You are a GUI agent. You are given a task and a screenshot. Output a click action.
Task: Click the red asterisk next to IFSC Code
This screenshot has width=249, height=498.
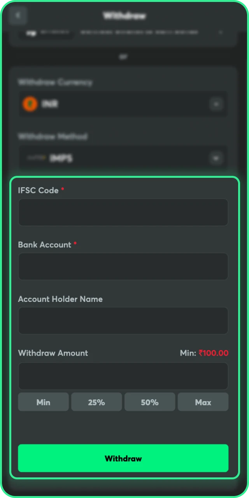(62, 188)
